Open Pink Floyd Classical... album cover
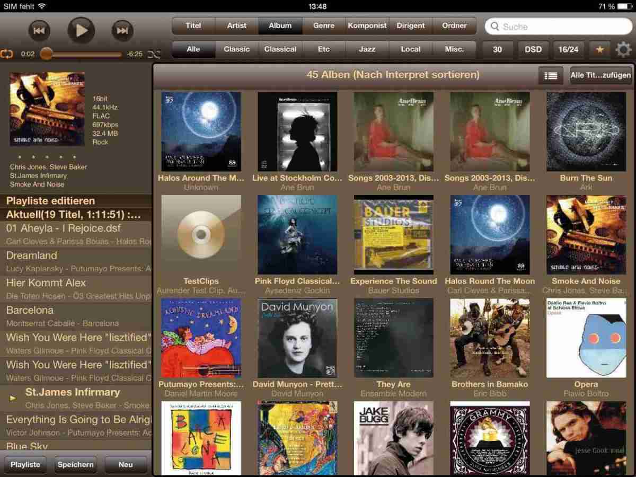Screen dimensions: 636x477 pyautogui.click(x=297, y=234)
